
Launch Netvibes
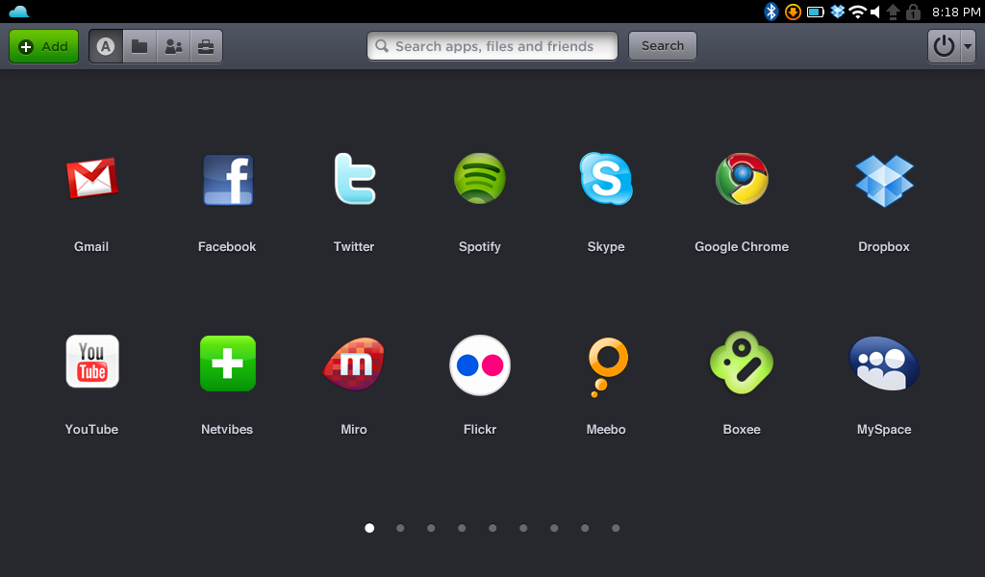(x=227, y=364)
